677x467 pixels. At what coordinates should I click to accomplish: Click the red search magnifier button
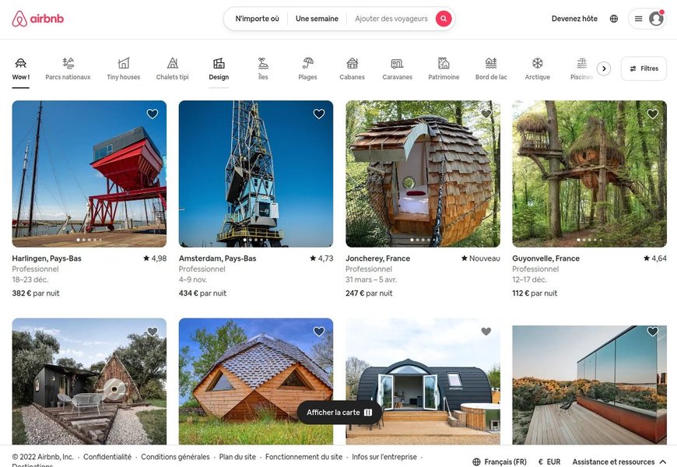(444, 19)
